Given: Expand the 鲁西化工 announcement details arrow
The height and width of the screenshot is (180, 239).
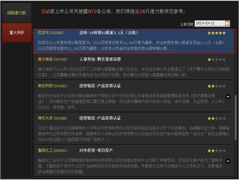Looking at the screenshot, I should (228, 161).
